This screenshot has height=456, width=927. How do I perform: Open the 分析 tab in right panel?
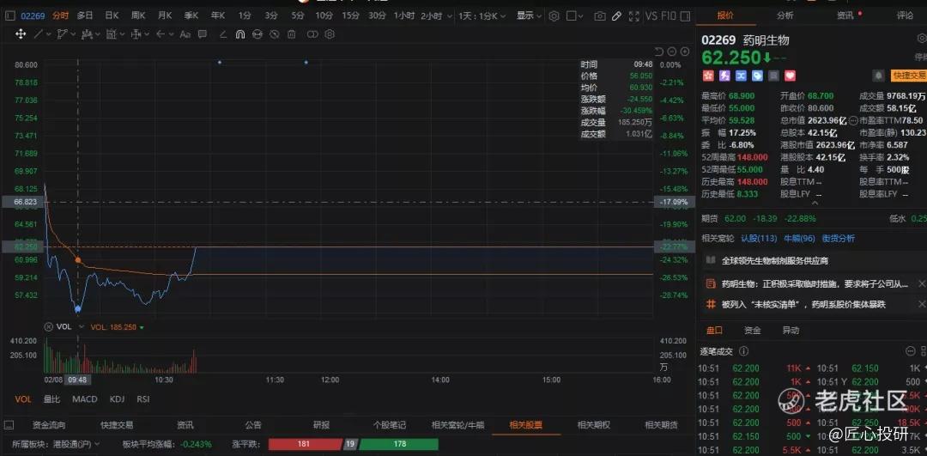(x=785, y=15)
